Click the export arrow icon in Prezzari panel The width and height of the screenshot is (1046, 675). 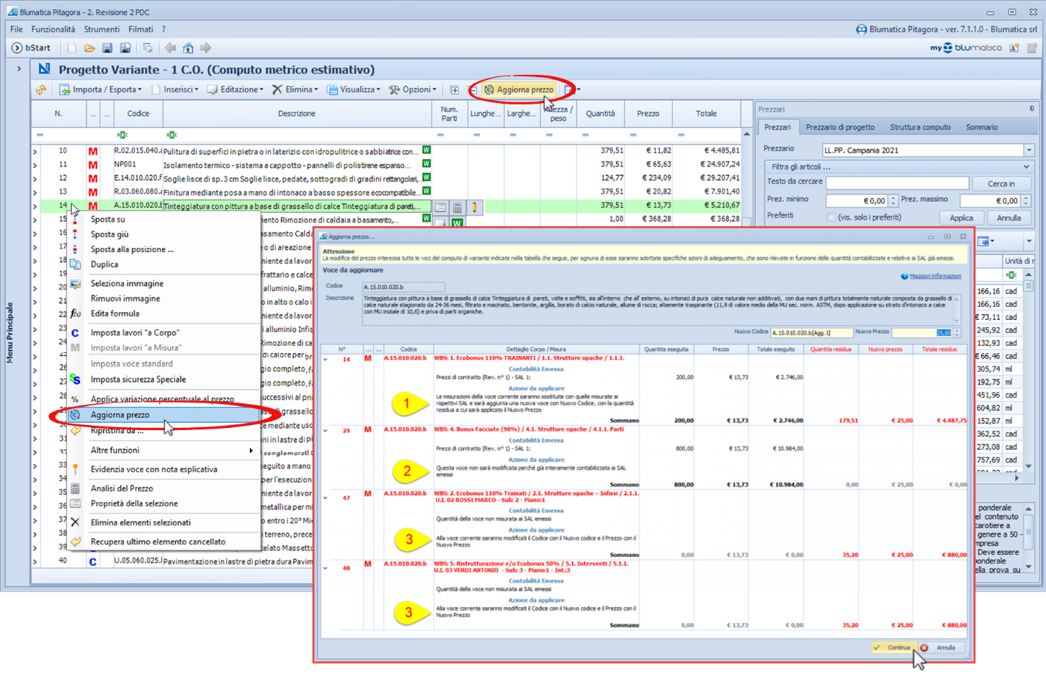tap(983, 241)
